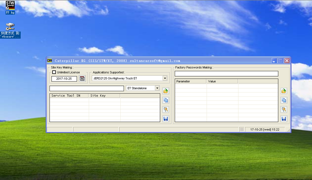Click the Site Key open-folder icon
Screen dimensions: 312x180
click(x=166, y=91)
